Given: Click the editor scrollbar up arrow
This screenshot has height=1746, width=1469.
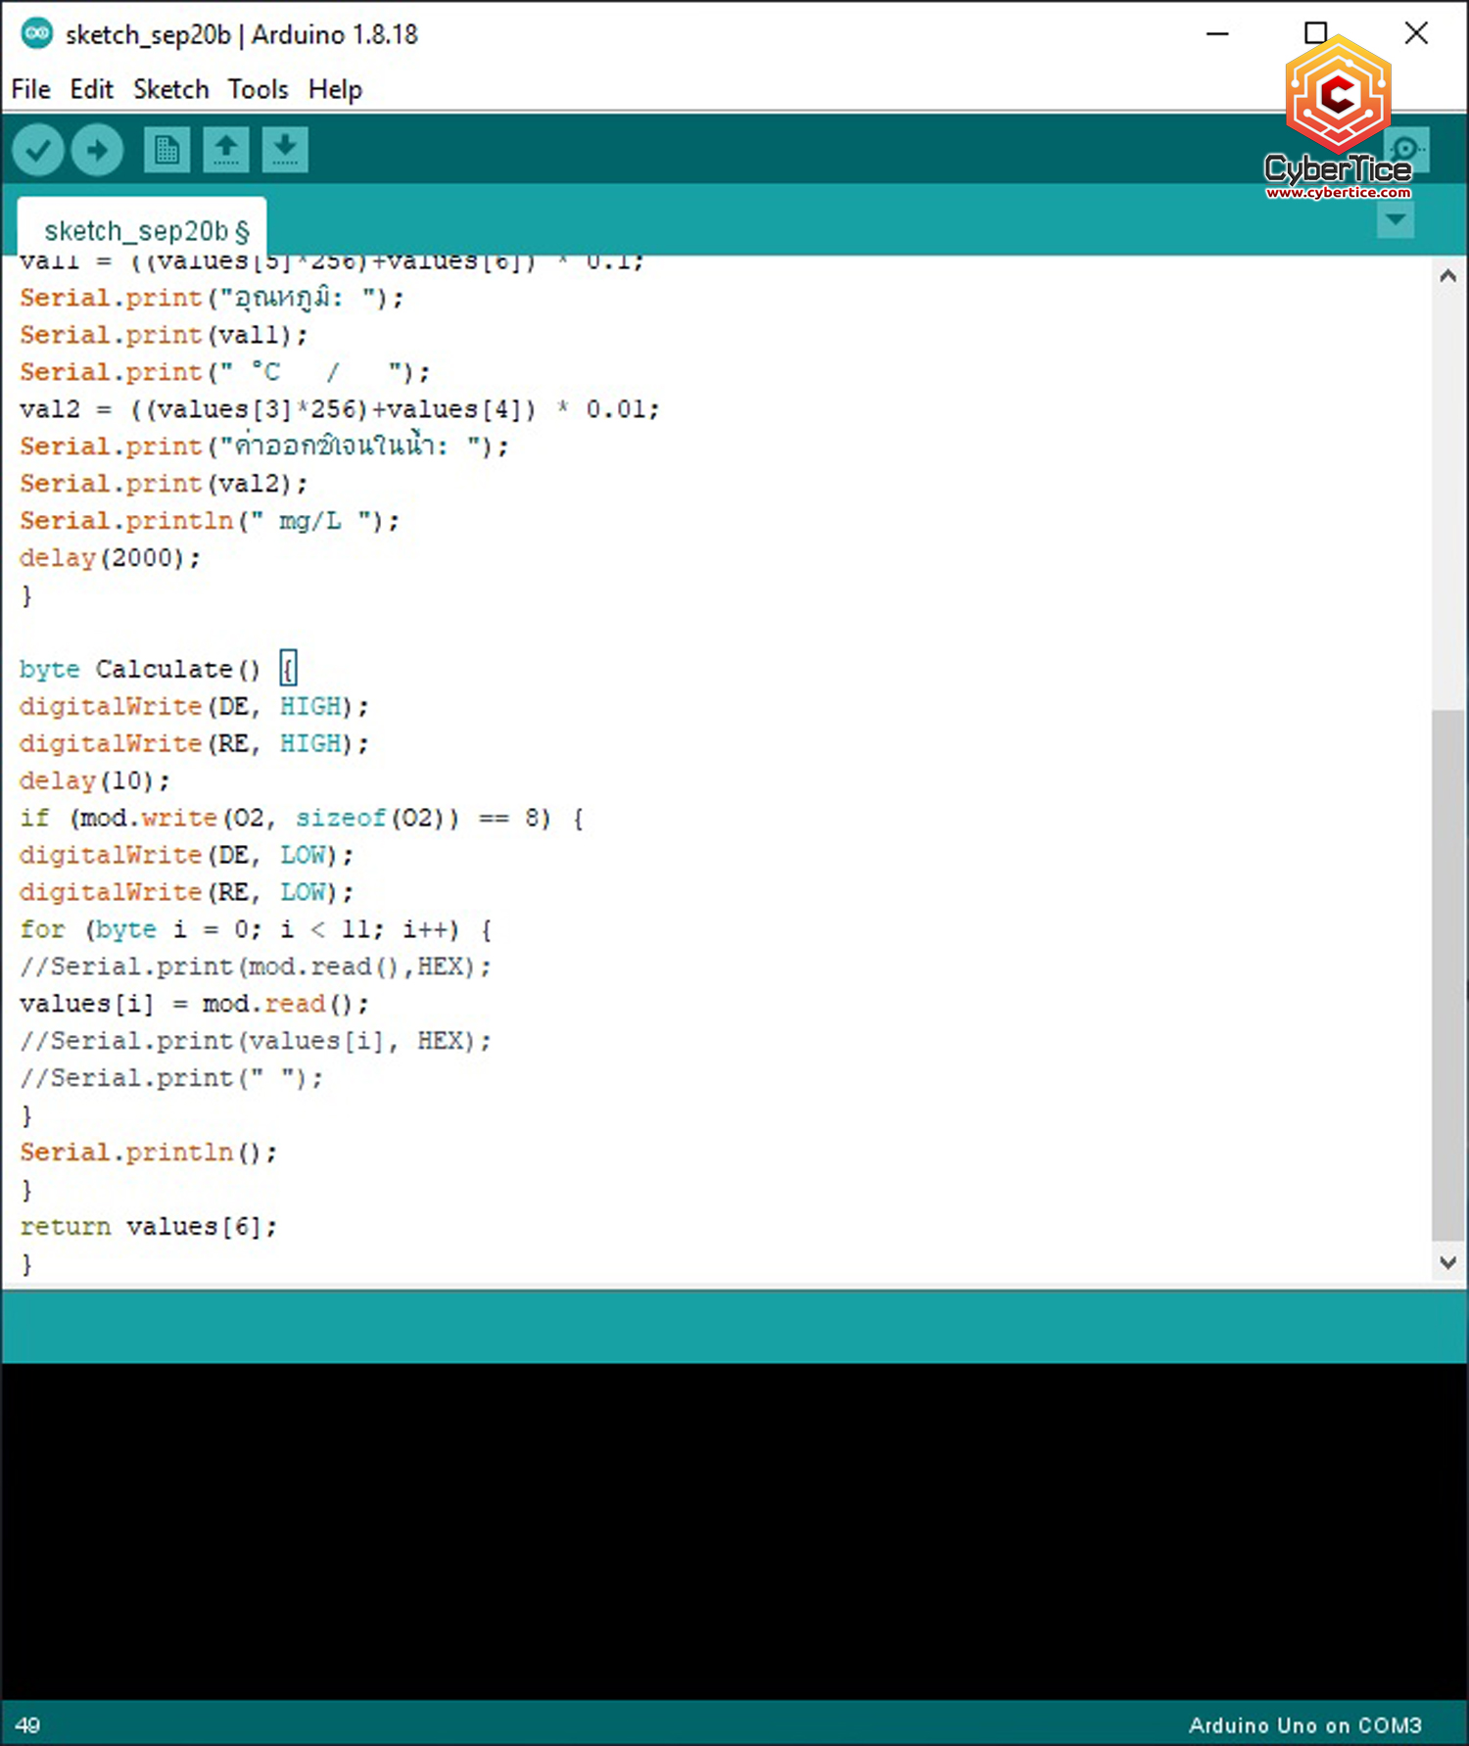Looking at the screenshot, I should [1447, 276].
